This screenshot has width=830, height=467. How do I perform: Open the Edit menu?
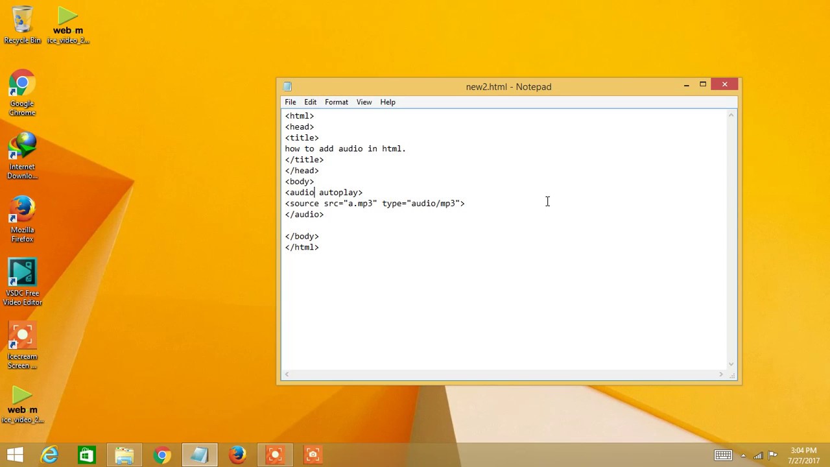[311, 102]
